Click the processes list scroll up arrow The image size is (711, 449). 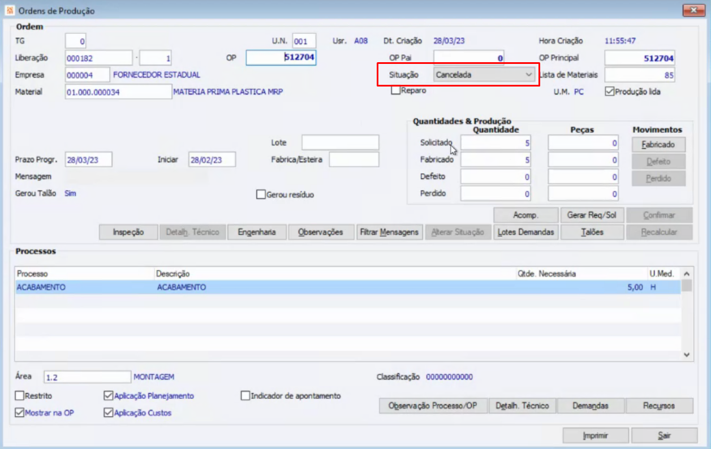pos(687,273)
